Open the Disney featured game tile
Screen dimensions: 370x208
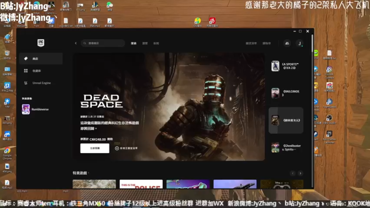[282, 184]
